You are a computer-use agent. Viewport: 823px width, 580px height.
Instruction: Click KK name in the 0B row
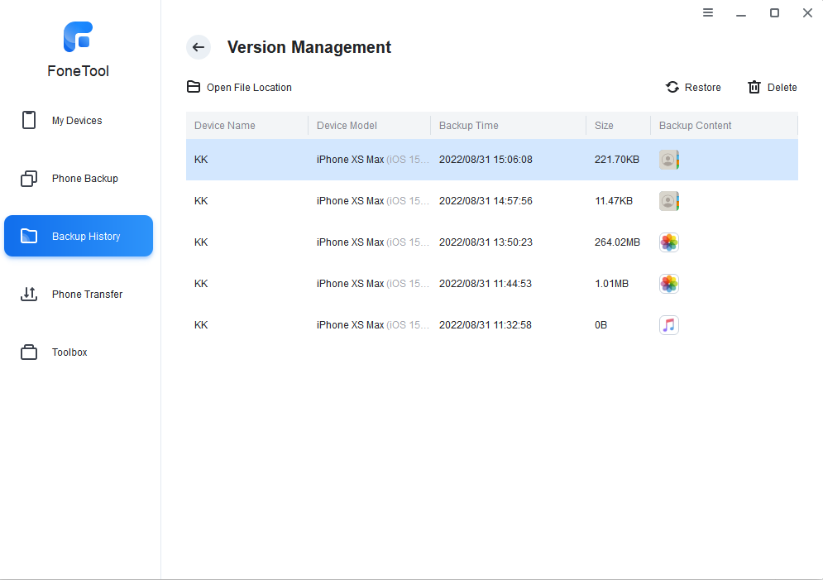click(201, 325)
